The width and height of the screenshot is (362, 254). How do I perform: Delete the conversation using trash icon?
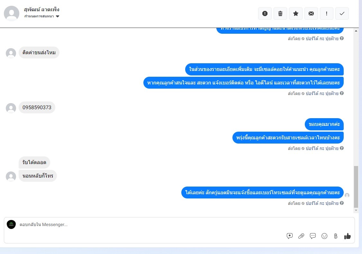click(x=280, y=13)
